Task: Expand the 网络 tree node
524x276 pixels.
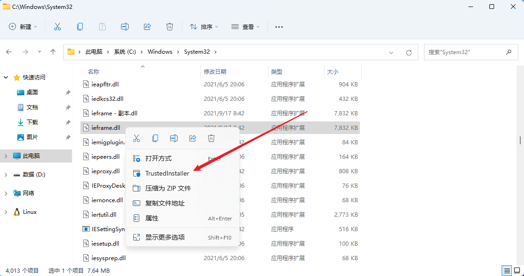Action: [x=6, y=193]
